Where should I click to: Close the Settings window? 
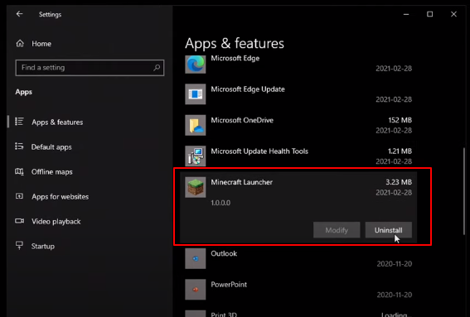click(453, 14)
